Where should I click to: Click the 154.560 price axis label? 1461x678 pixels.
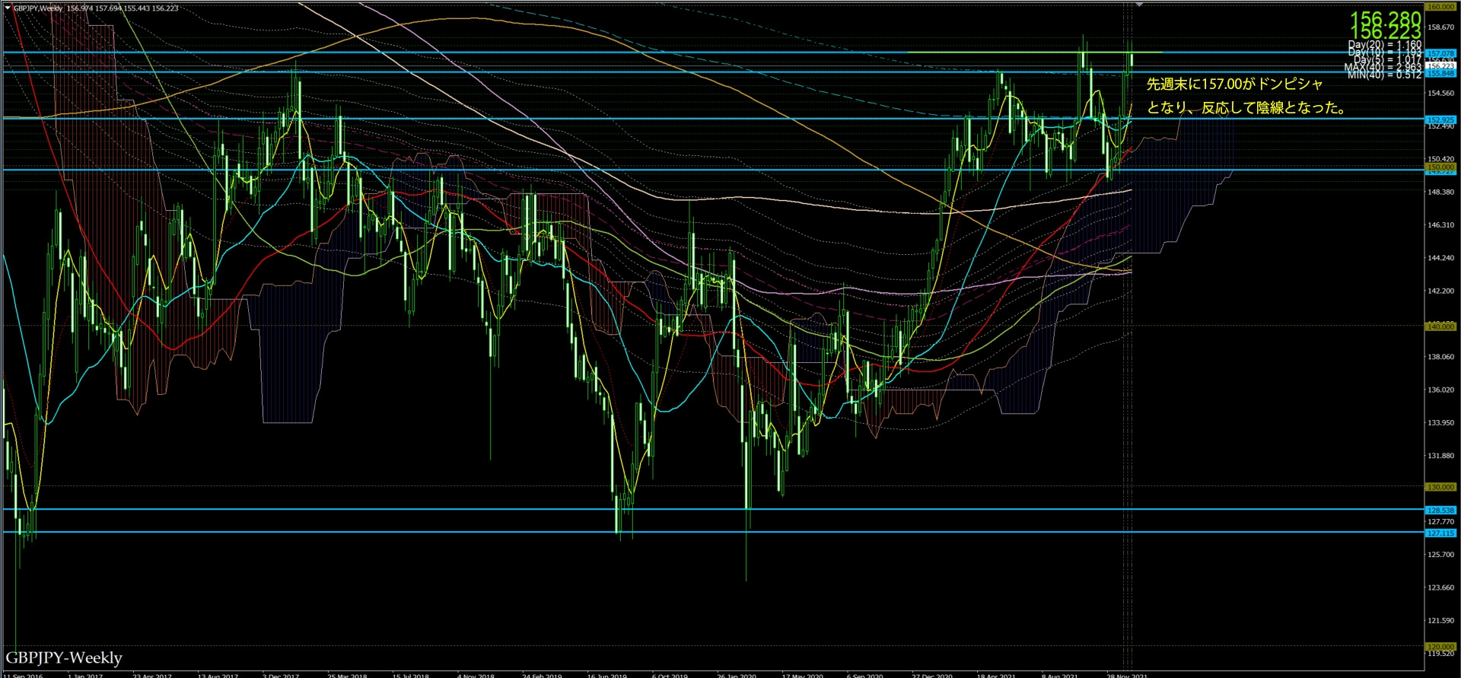click(x=1441, y=94)
